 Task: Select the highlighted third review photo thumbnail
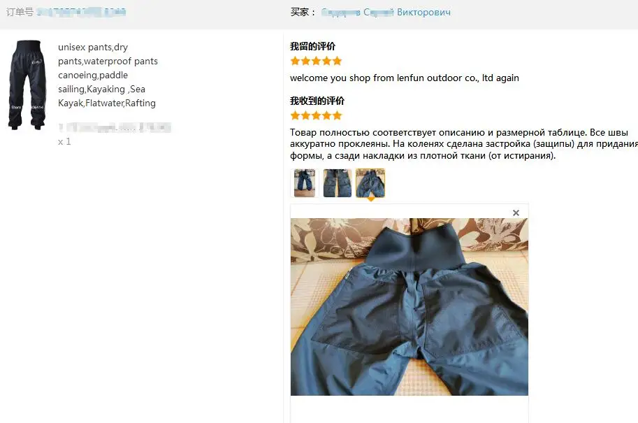click(x=370, y=183)
